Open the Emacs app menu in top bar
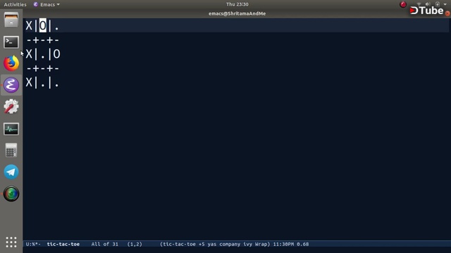The width and height of the screenshot is (451, 253). [x=47, y=4]
